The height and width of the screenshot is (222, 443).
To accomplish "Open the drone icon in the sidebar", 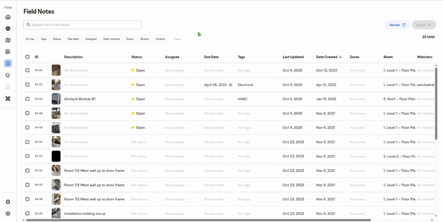I will 8,99.
